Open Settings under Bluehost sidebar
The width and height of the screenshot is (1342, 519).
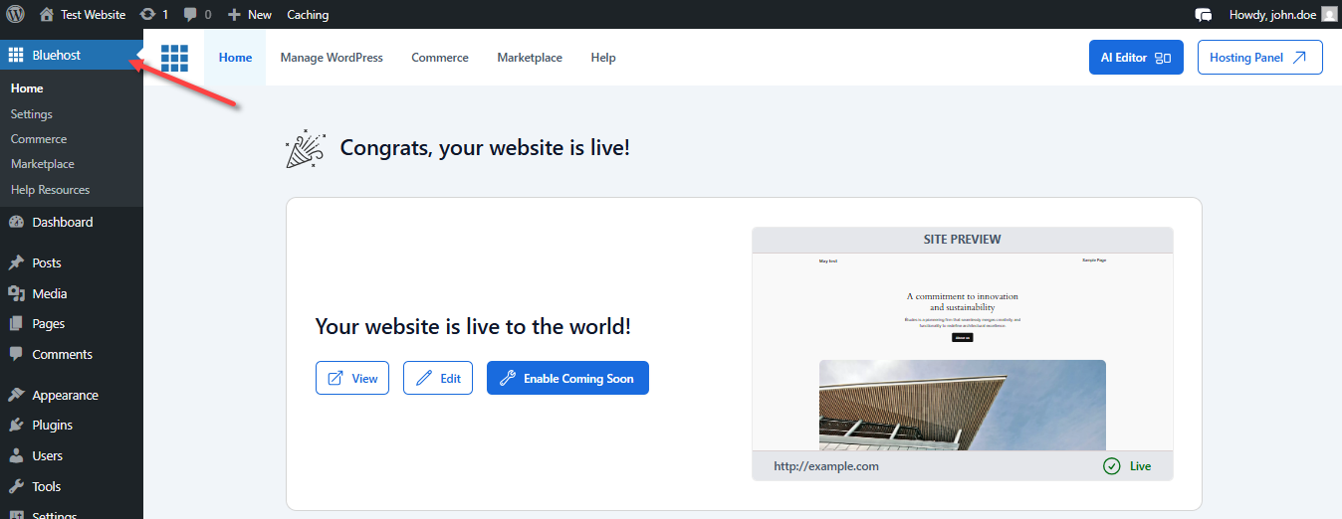pyautogui.click(x=32, y=114)
